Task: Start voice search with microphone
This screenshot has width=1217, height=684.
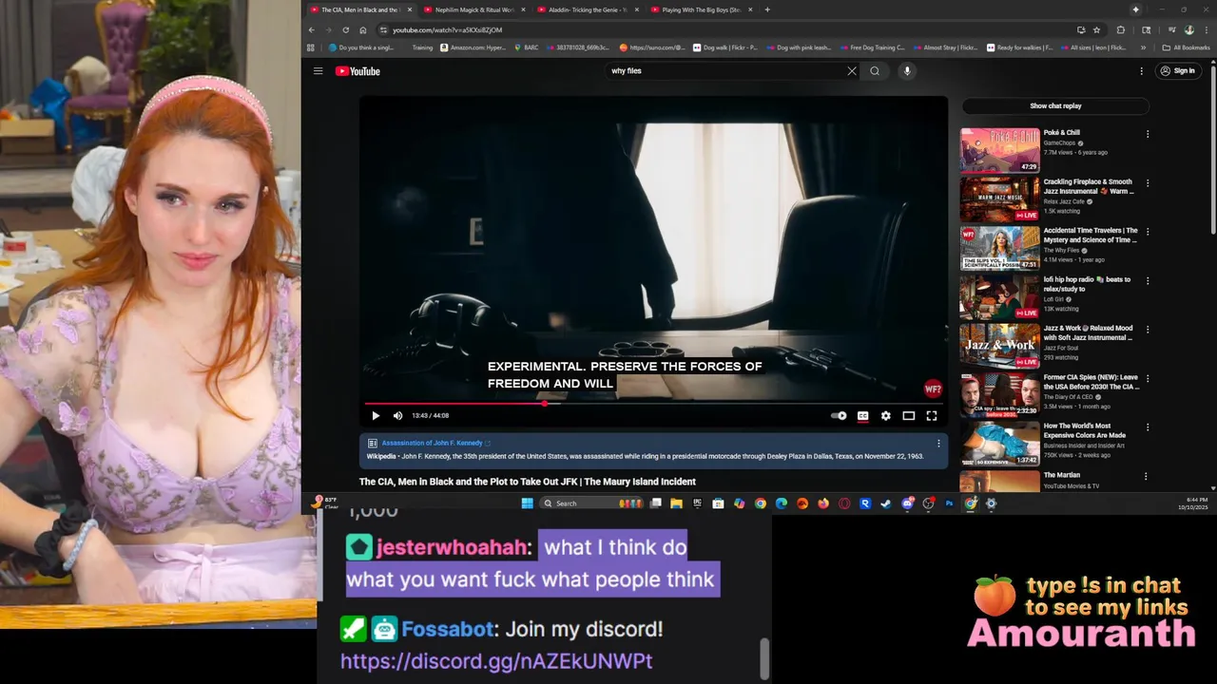Action: pos(907,70)
